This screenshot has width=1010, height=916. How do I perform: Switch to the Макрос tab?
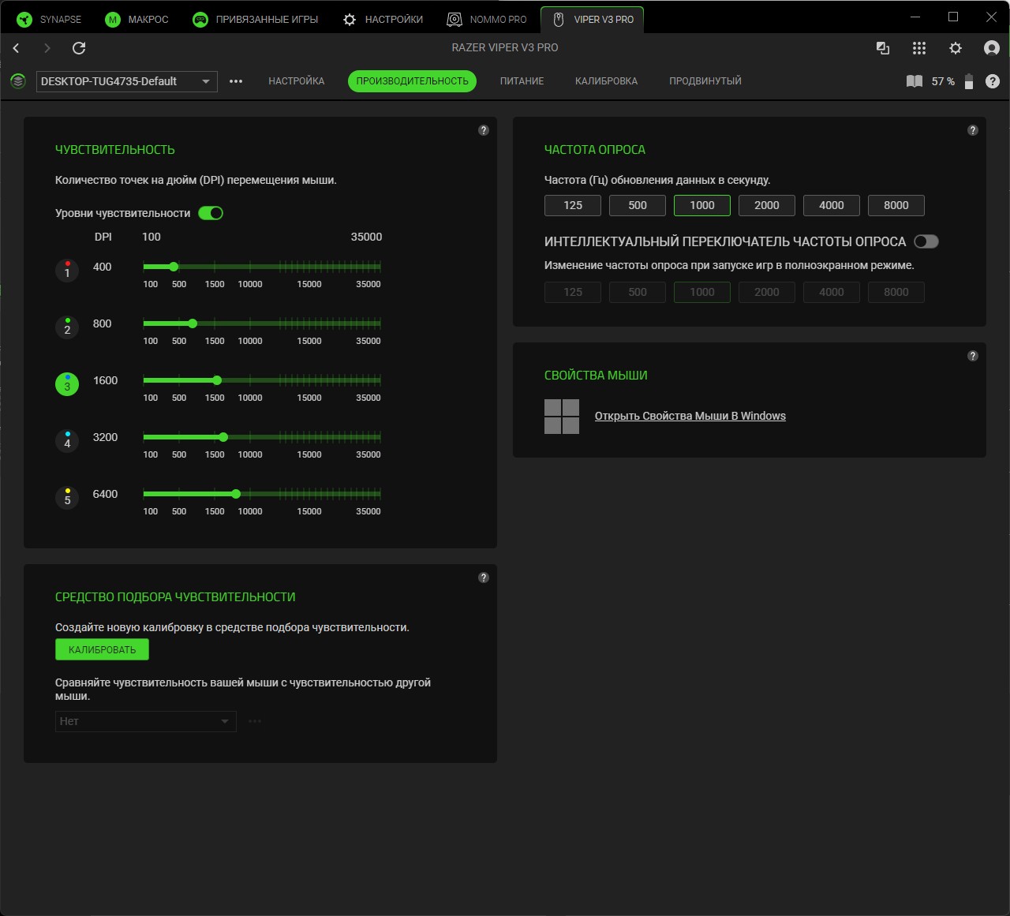(x=137, y=20)
